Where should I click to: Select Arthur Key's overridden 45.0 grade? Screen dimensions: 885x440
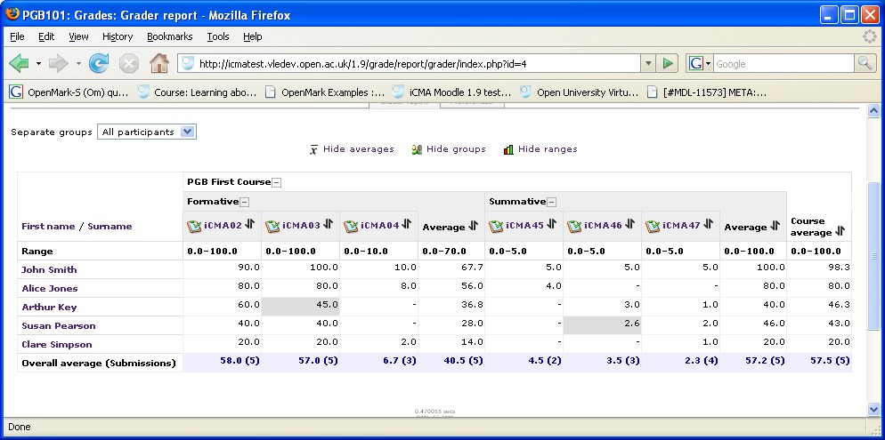point(300,307)
